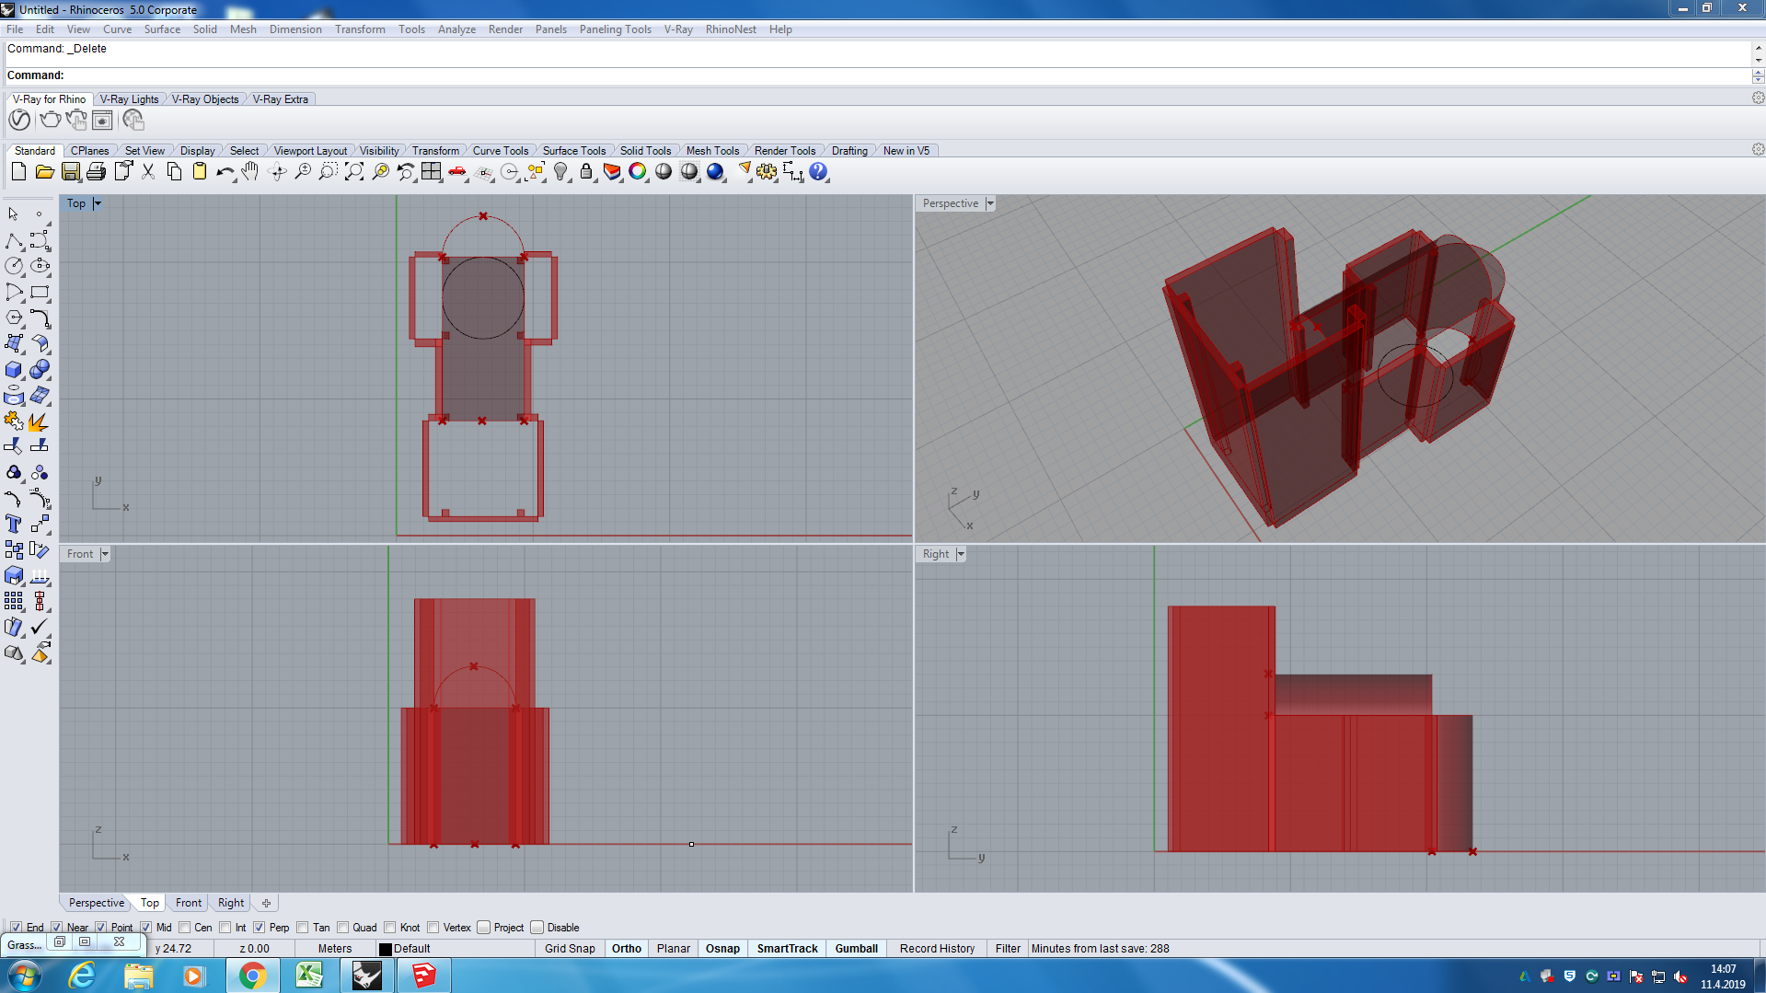Open the File menu
This screenshot has width=1766, height=993.
(15, 29)
